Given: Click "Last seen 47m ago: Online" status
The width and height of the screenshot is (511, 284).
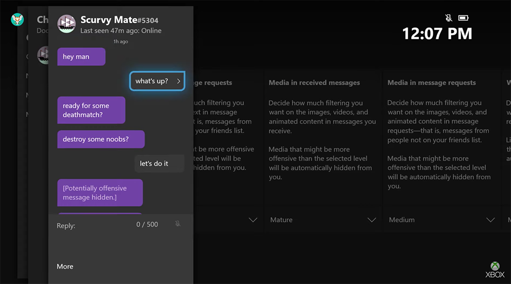Looking at the screenshot, I should click(121, 31).
